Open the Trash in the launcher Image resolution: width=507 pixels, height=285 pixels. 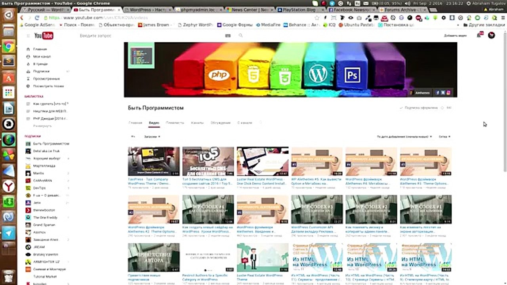pos(8,277)
